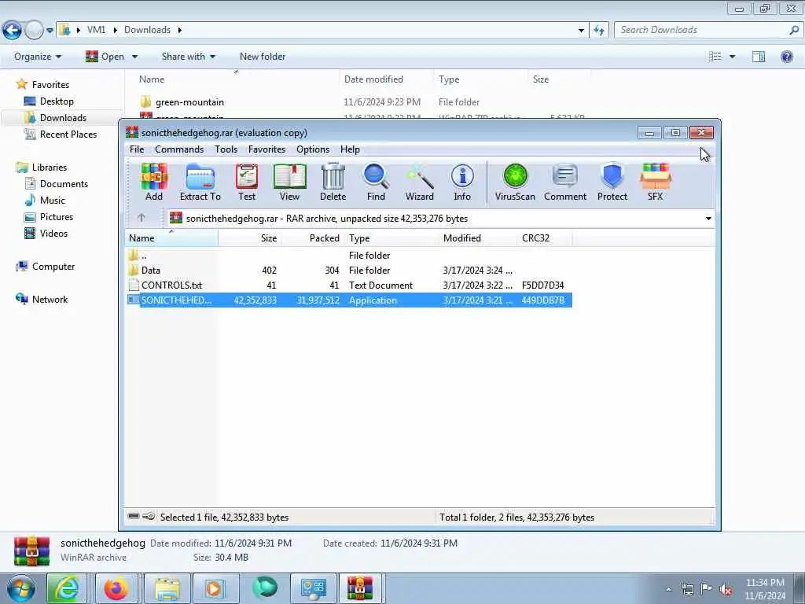805x604 pixels.
Task: Open Explorer help question mark icon
Action: (x=786, y=57)
